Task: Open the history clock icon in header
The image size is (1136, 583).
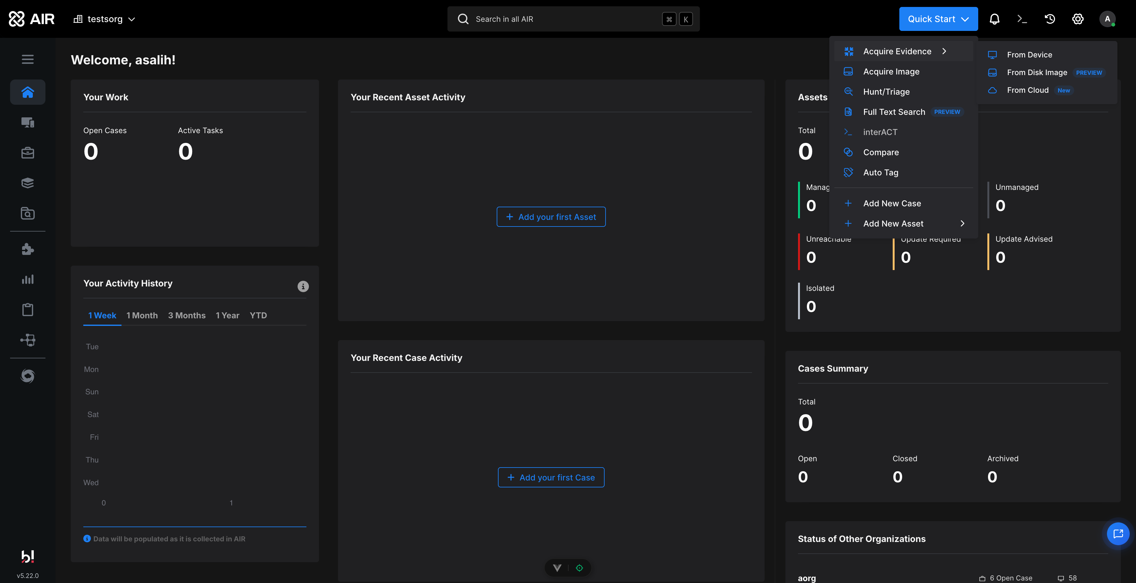Action: (x=1050, y=19)
